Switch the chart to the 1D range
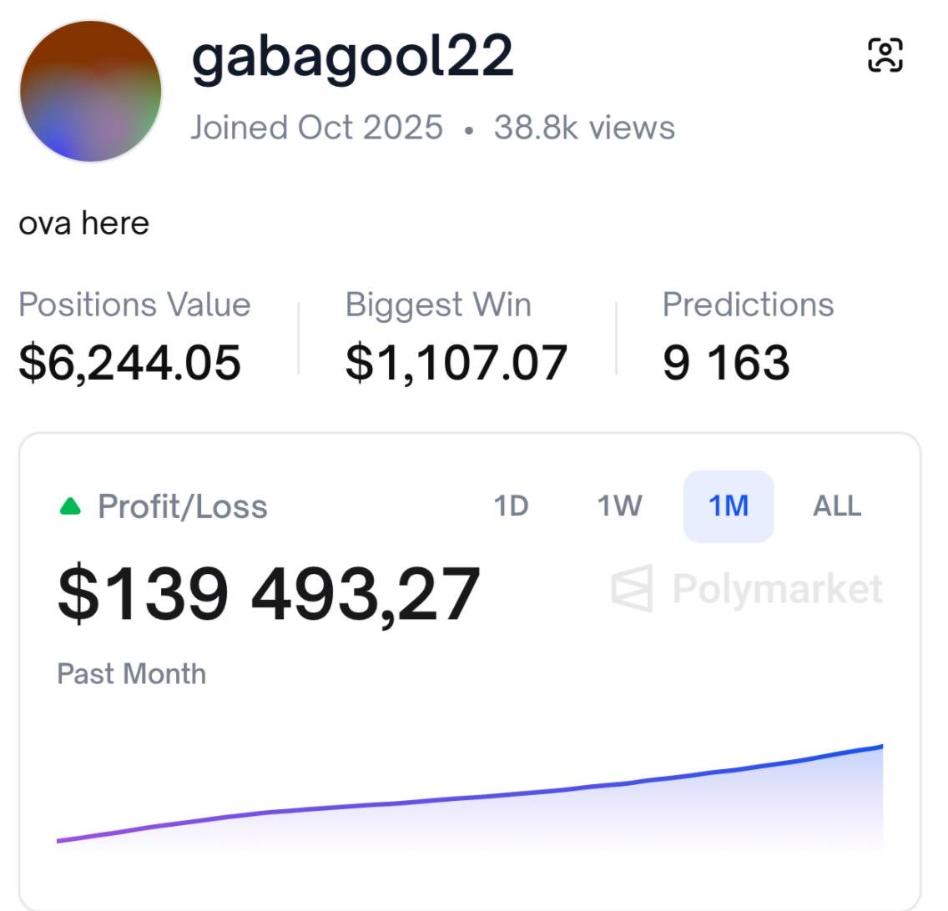The width and height of the screenshot is (948, 911). coord(511,506)
